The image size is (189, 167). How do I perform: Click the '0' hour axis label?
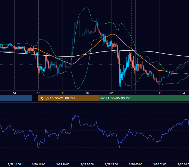click(135, 93)
